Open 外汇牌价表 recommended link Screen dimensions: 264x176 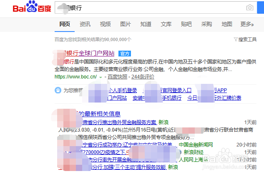228,98
